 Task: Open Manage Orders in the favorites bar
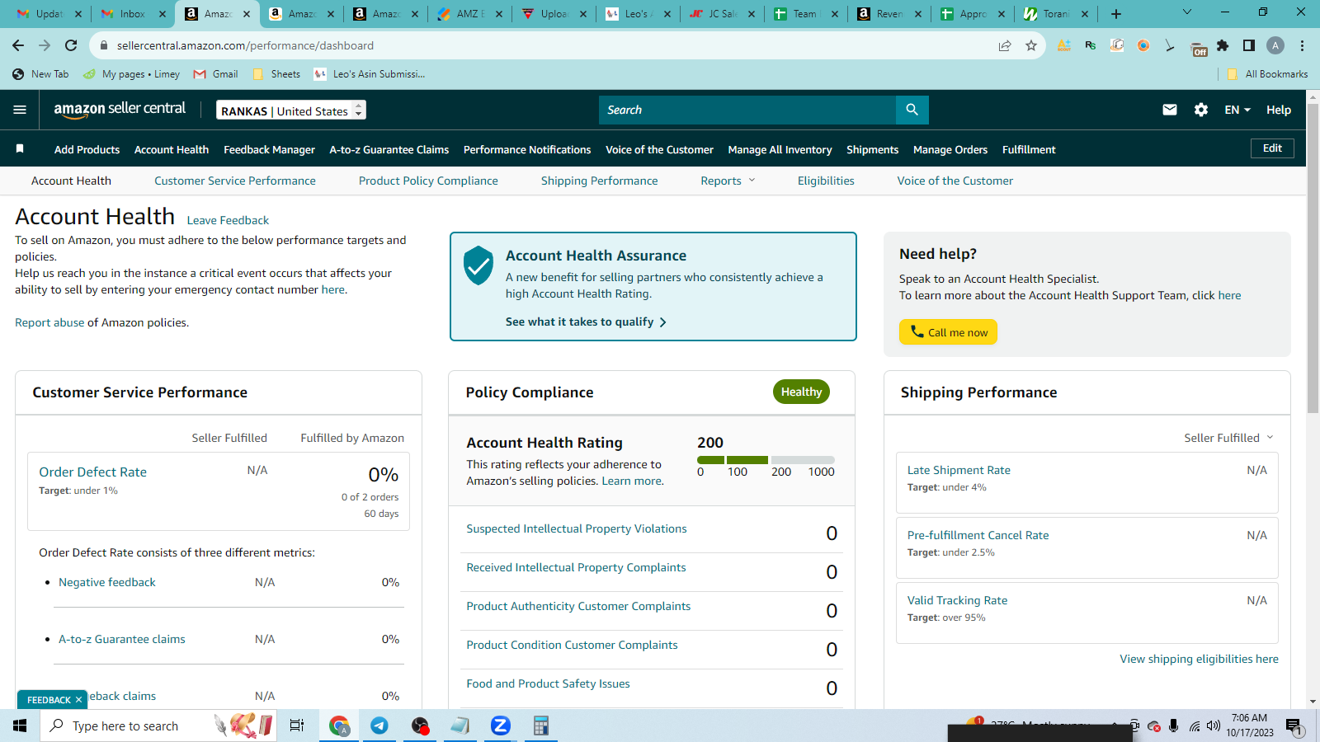coord(950,149)
